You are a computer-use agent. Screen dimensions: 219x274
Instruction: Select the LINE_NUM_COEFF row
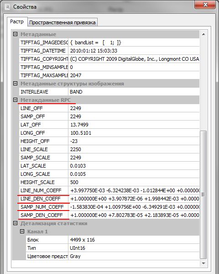[x=109, y=190]
